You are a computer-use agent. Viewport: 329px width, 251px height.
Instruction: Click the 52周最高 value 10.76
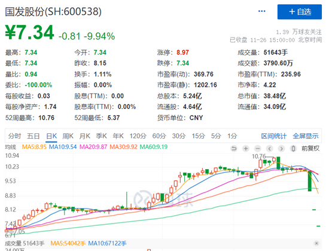46,118
